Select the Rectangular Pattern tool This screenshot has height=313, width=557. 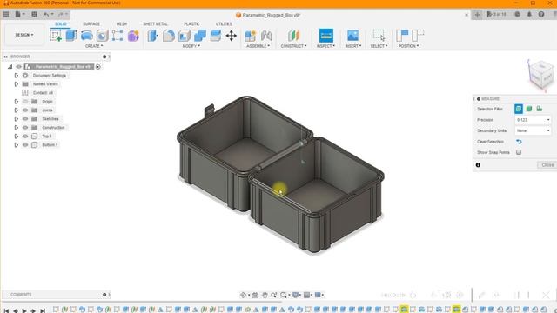click(117, 36)
